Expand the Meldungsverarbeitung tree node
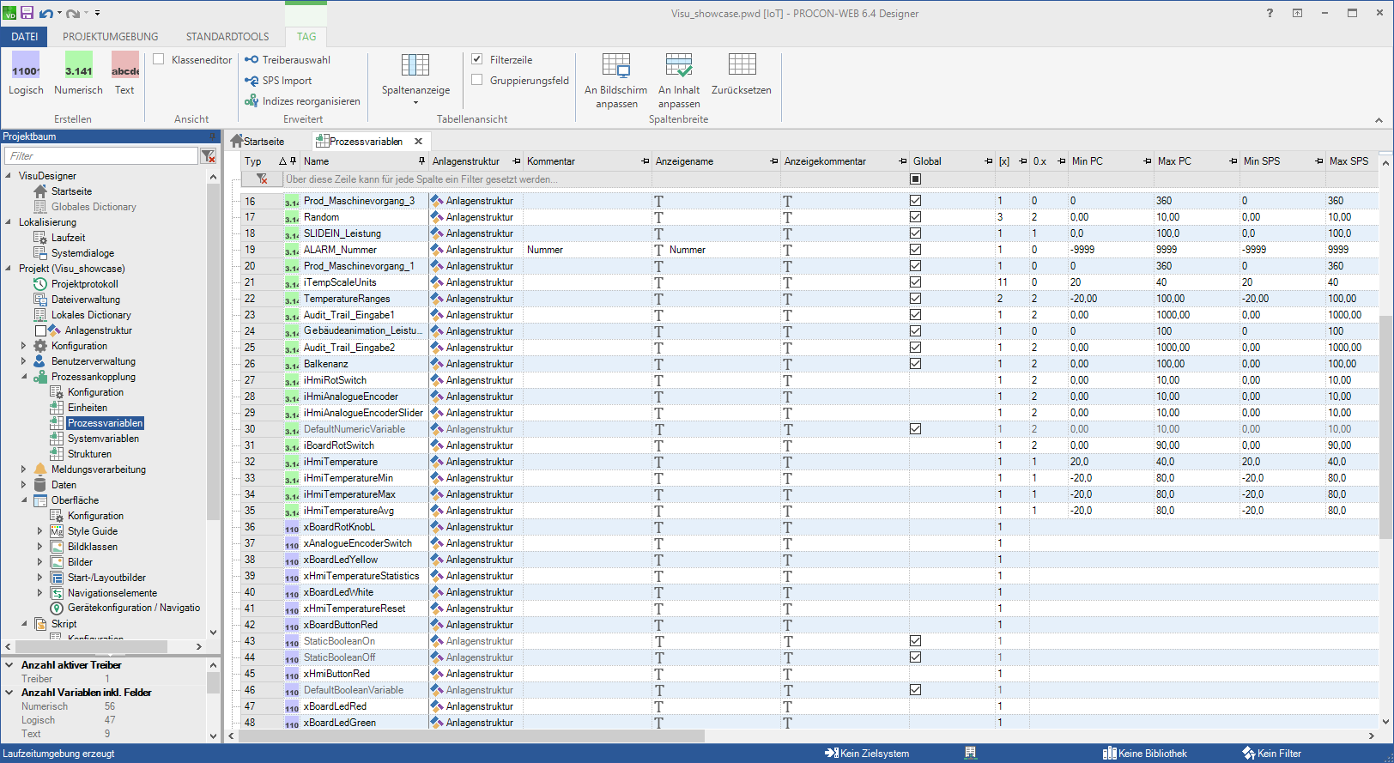The width and height of the screenshot is (1394, 763). click(x=24, y=469)
